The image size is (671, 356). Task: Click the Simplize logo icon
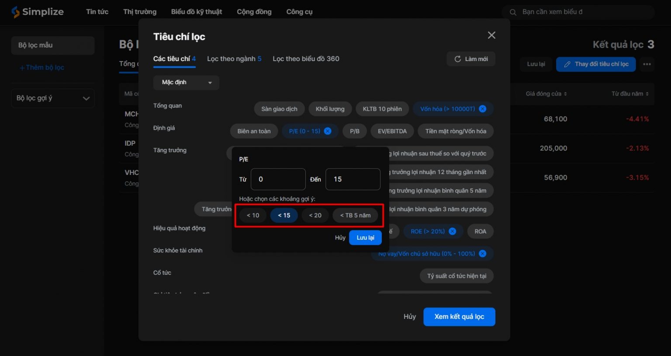[x=16, y=12]
